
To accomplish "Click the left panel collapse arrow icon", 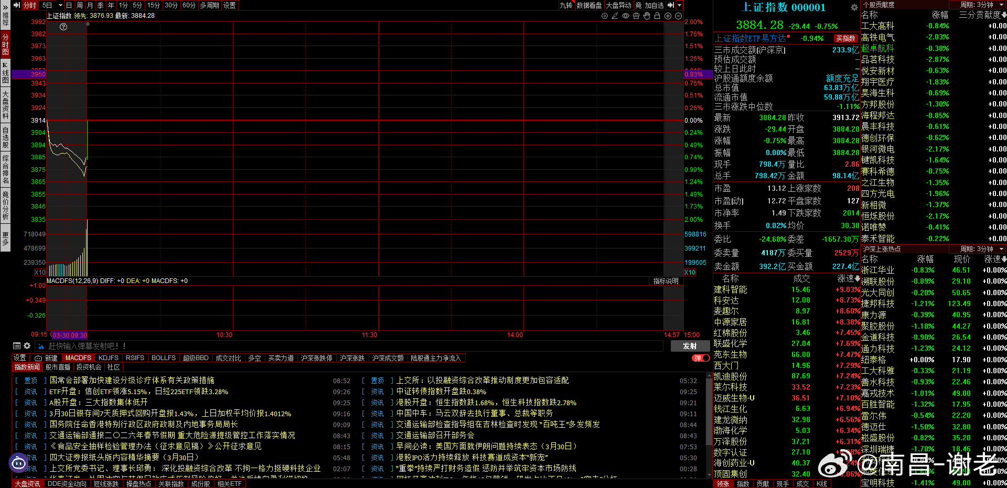I will click(17, 5).
